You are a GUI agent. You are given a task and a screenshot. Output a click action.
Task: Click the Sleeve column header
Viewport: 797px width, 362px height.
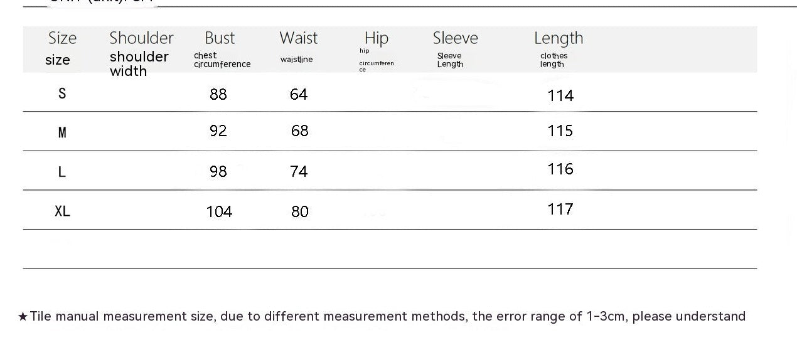tap(455, 38)
